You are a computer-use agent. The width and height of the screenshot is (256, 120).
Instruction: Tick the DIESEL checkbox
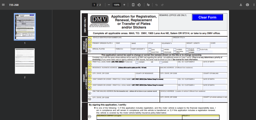tap(162, 50)
